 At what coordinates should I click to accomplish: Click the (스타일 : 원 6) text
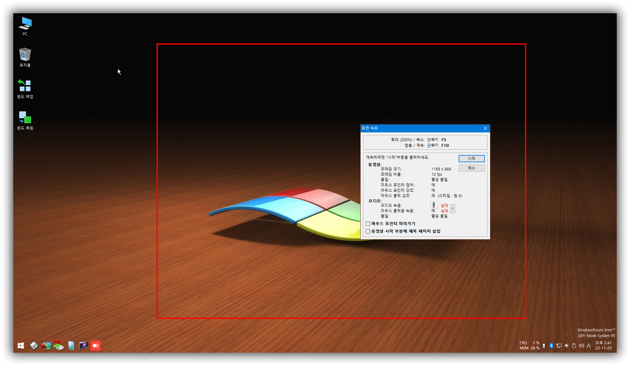pos(450,196)
